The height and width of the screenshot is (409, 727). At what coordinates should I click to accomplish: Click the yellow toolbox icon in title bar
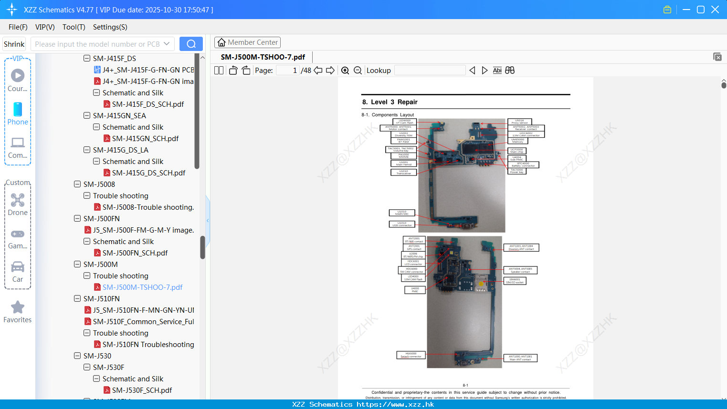(x=667, y=10)
